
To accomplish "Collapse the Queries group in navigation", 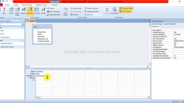I will point(22,41).
